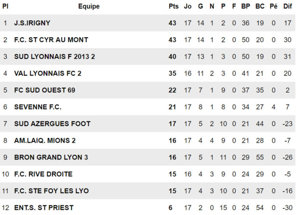Click the BC column header
This screenshot has width=296, height=215.
[x=260, y=6]
